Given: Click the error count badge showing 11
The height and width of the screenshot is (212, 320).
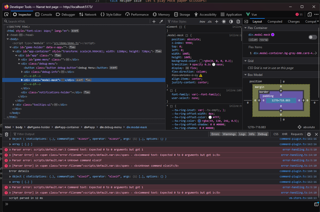Looking at the screenshot, I should click(x=299, y=15).
